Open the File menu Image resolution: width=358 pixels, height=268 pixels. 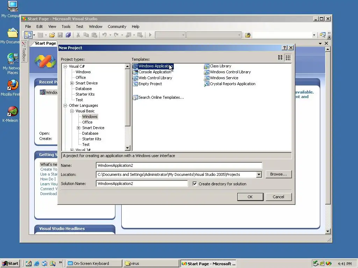[x=28, y=27]
